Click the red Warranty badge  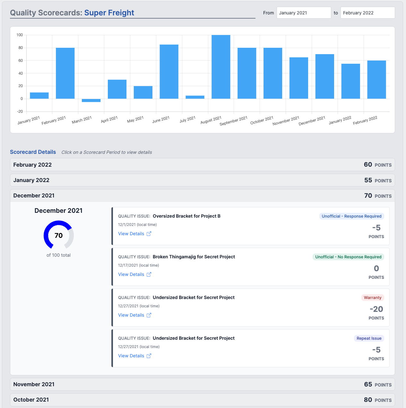pos(373,298)
